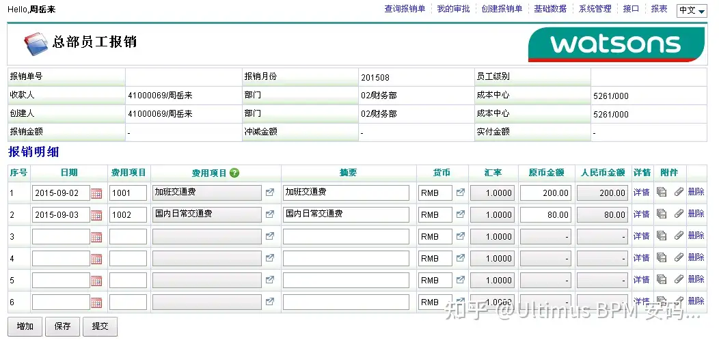
Task: Click the 保存 button
Action: tap(62, 326)
